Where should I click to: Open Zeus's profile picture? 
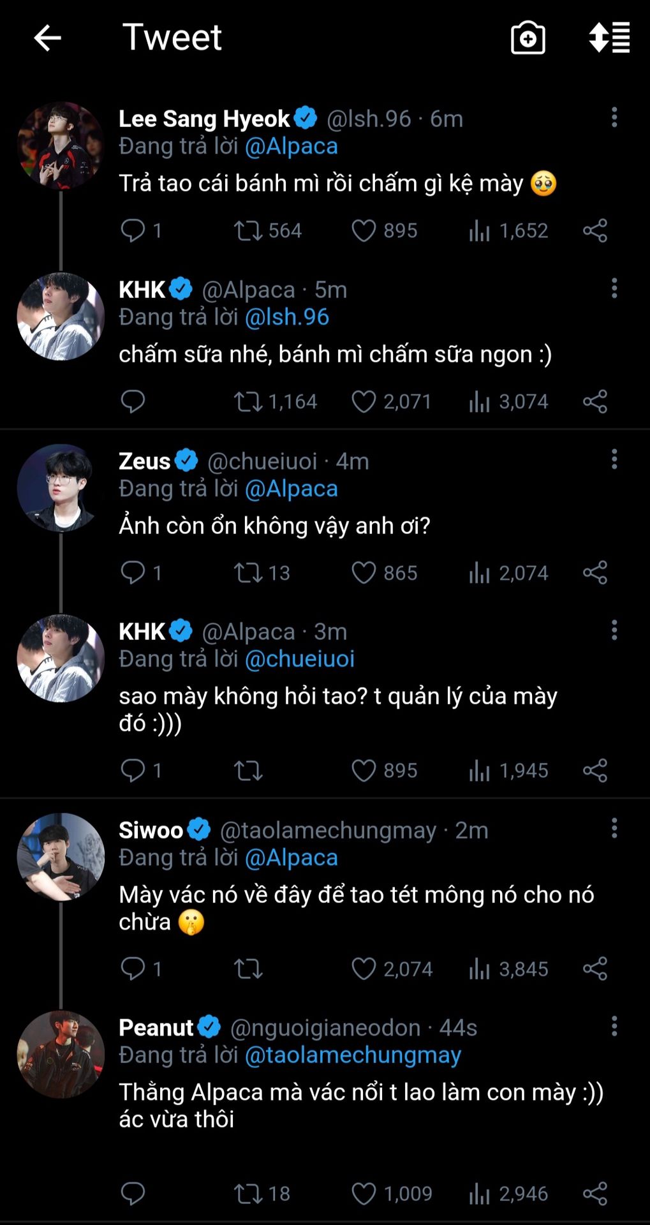[x=61, y=488]
